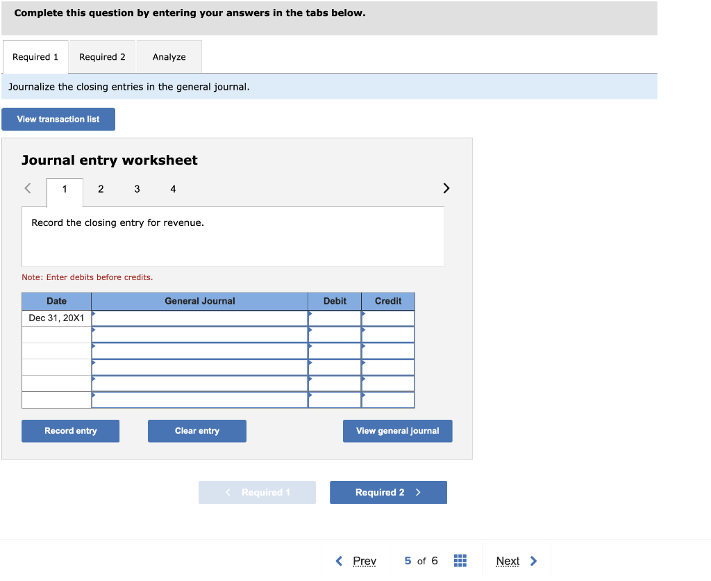Click Debit field in last journal row
Screen dimensions: 711x581
pos(335,400)
